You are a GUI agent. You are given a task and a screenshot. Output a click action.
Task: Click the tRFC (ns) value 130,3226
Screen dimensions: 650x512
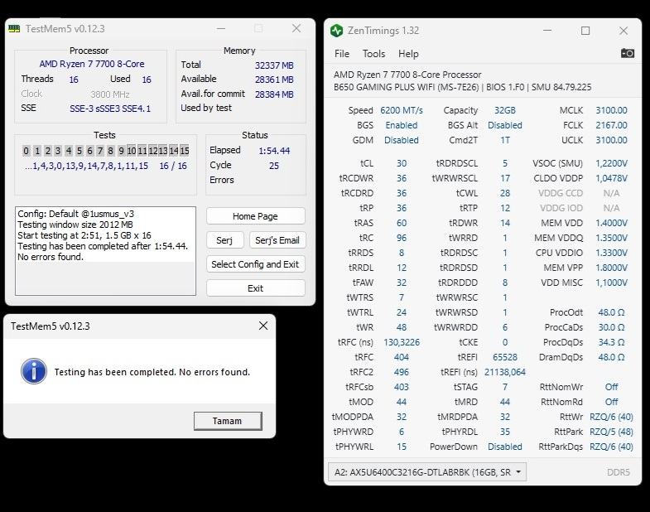point(402,342)
